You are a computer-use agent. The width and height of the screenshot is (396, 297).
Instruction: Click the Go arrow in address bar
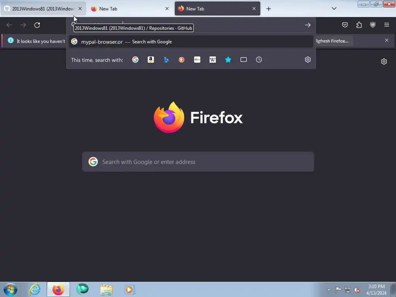pyautogui.click(x=307, y=25)
